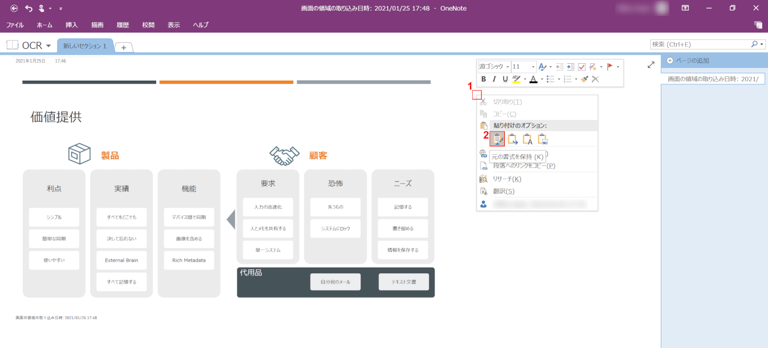Expand the OCR notebook dropdown

[49, 46]
